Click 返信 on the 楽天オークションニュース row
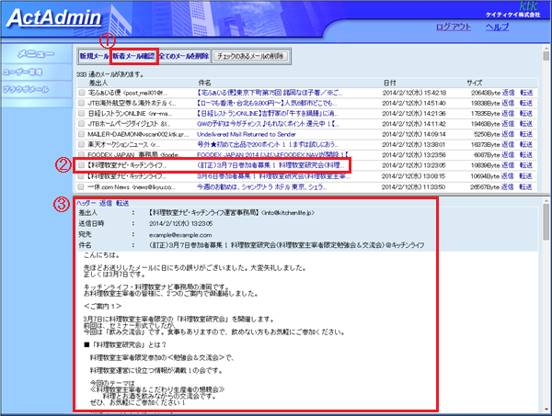Screen dimensions: 552x416 click(x=508, y=144)
